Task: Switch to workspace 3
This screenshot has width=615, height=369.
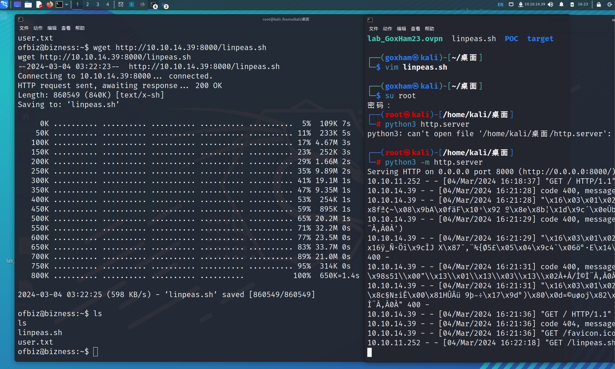Action: [x=98, y=4]
